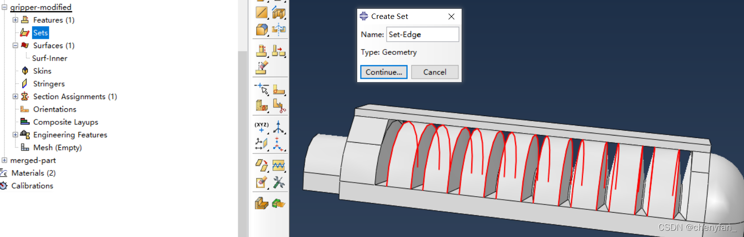Click Continue in Create Set dialog

click(x=383, y=72)
